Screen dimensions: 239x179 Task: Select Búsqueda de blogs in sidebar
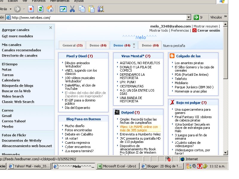(x=18, y=86)
